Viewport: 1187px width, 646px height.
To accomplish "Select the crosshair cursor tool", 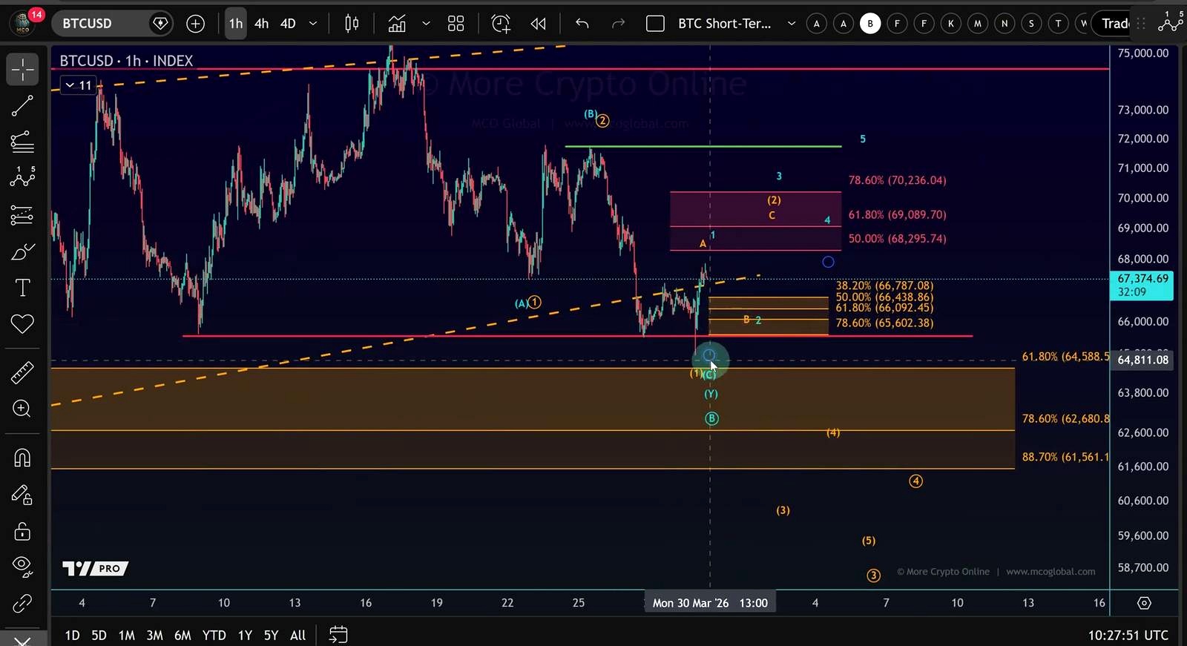I will click(x=22, y=70).
